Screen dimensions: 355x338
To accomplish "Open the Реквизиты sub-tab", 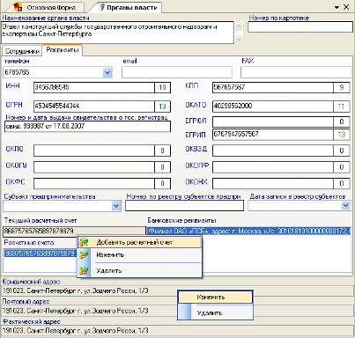I will tap(63, 50).
